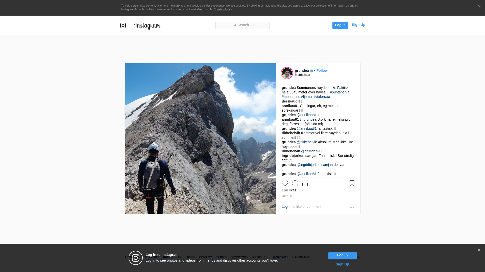
Task: Open the #puntapenia hashtag
Action: (339, 92)
